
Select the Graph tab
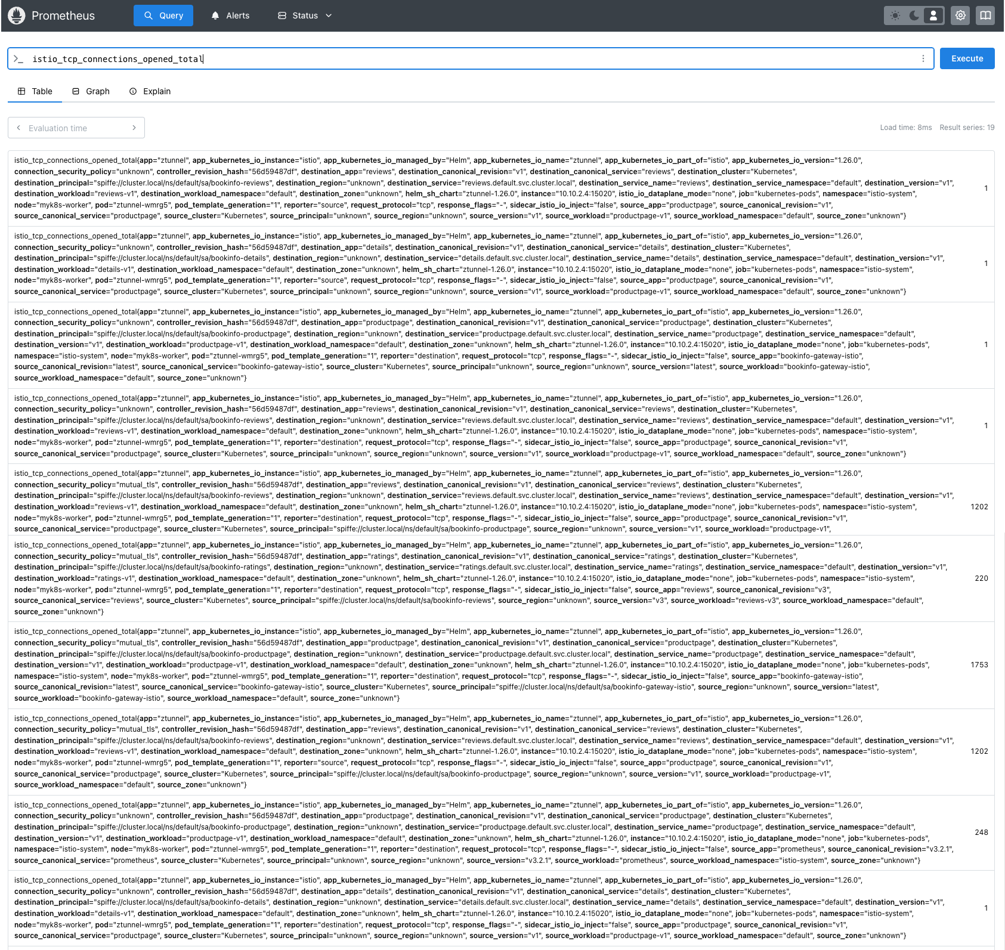click(x=91, y=91)
